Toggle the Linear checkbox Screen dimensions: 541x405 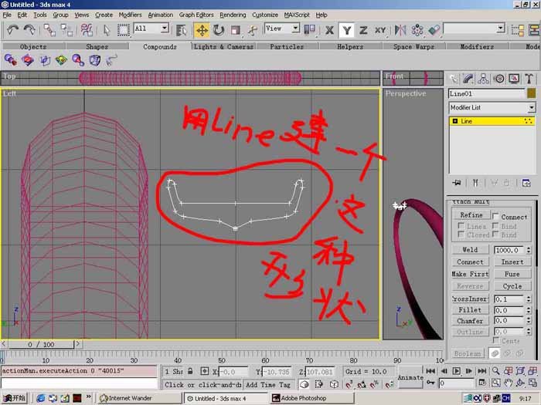pyautogui.click(x=461, y=225)
